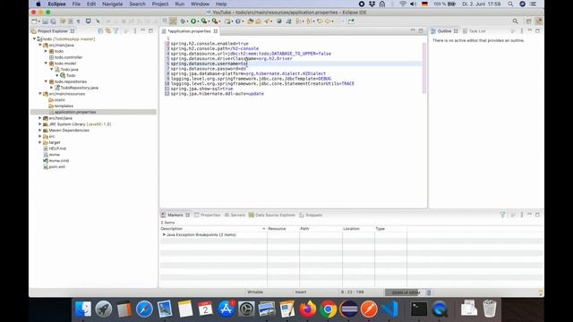The image size is (573, 322).
Task: Click editor line with spring.jpa.show-sql=true
Action: point(201,89)
